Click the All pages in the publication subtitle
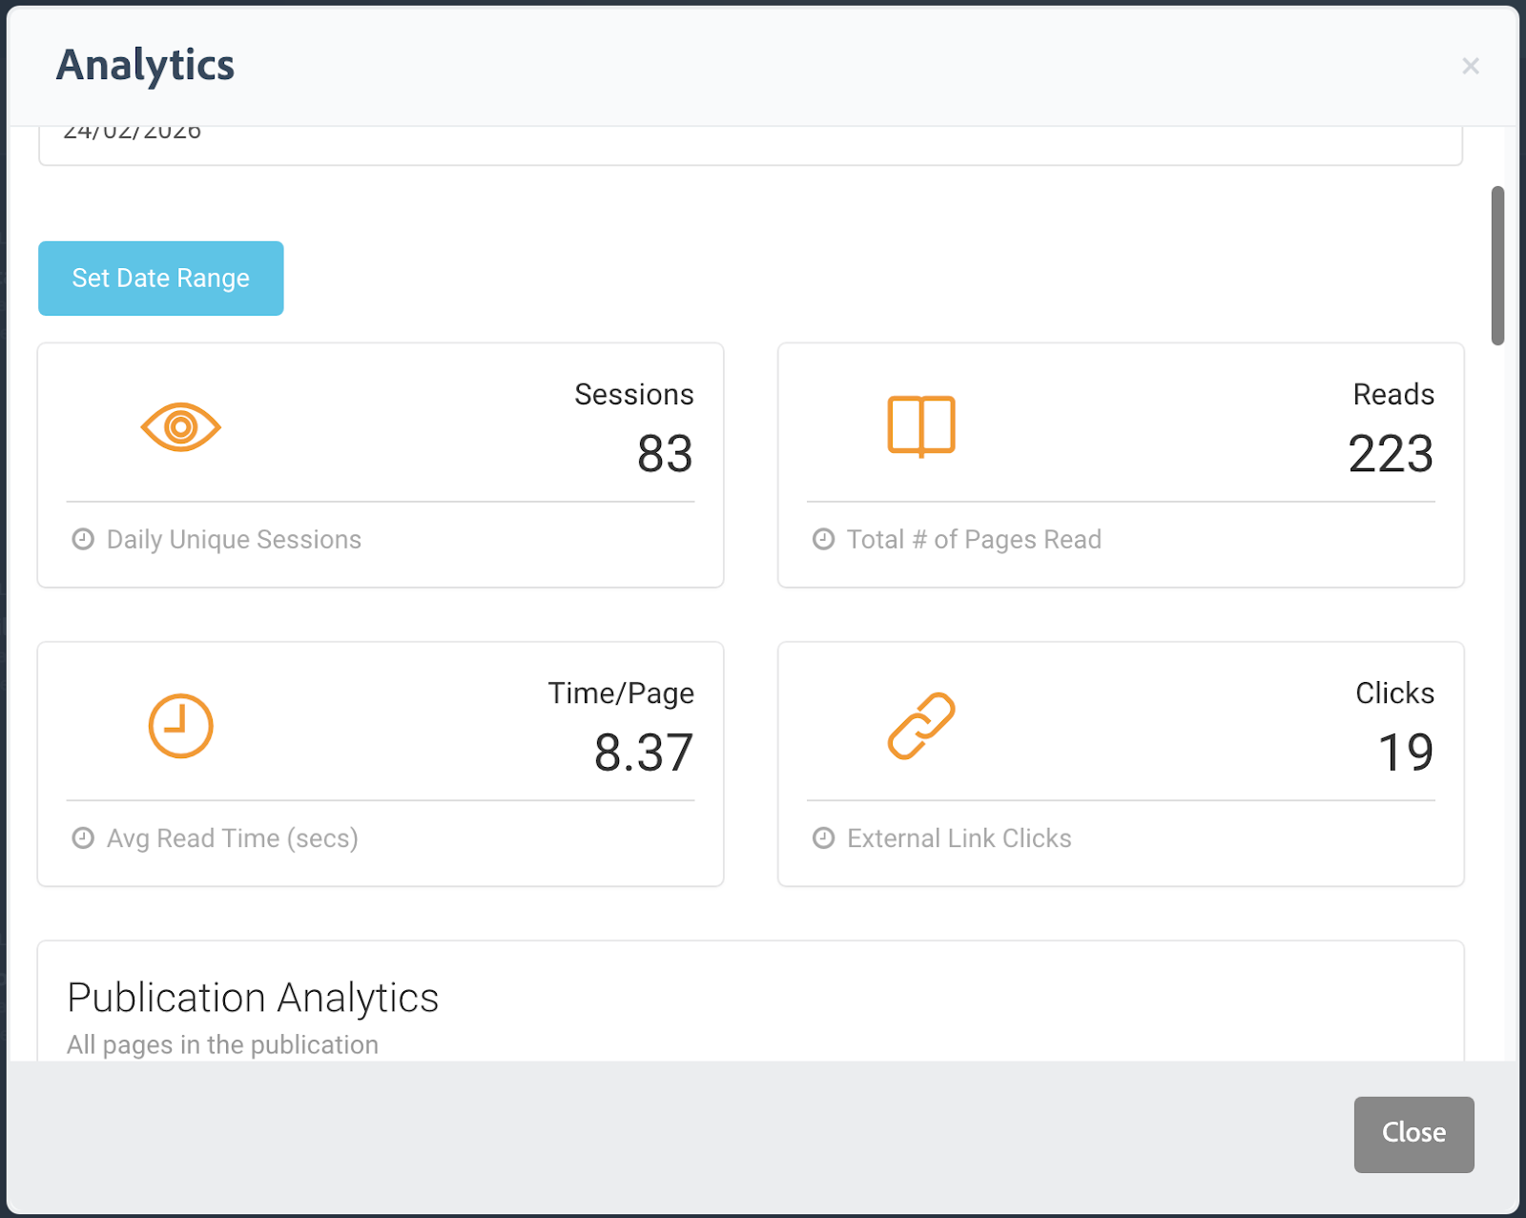 222,1044
